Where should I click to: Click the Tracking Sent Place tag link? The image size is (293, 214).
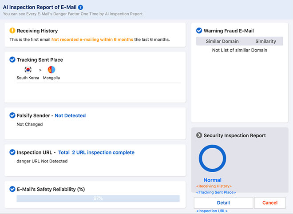click(216, 192)
